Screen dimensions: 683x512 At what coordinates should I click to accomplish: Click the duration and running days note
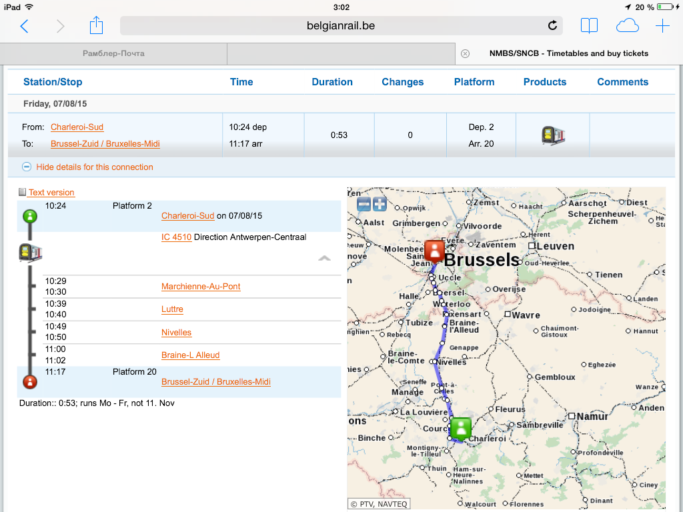click(97, 403)
